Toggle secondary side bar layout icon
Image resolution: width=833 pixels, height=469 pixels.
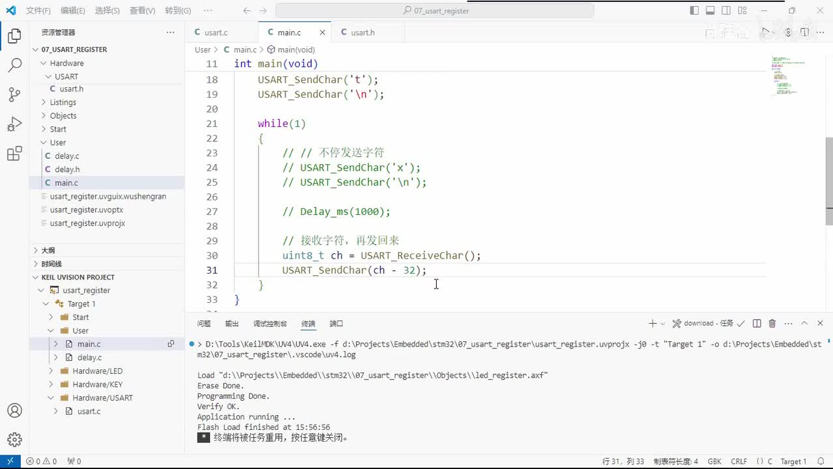pos(727,10)
